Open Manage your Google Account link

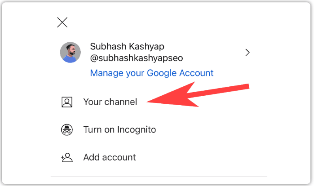151,73
